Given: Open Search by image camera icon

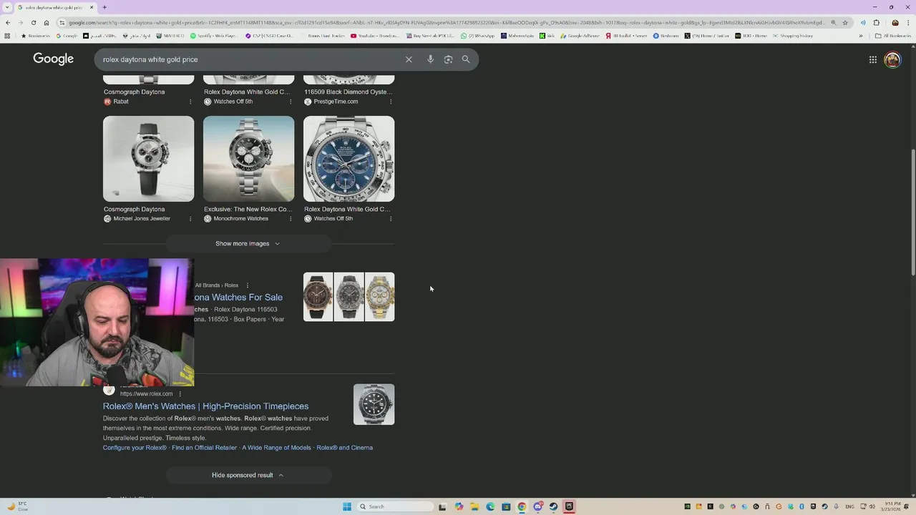Looking at the screenshot, I should pyautogui.click(x=448, y=59).
